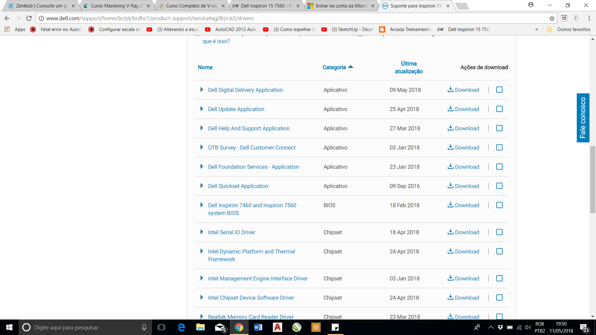Click the Pocket extension icon
This screenshot has height=335, width=596.
pyautogui.click(x=564, y=18)
